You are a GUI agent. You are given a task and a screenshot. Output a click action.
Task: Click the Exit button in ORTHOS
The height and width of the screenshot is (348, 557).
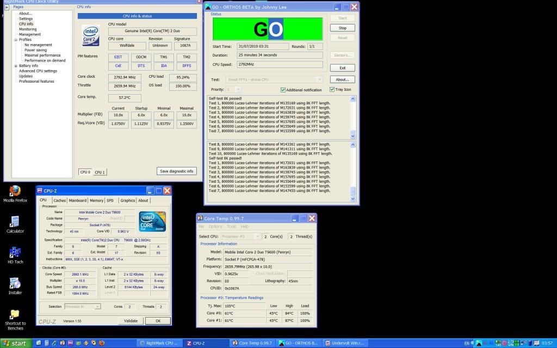[x=343, y=68]
